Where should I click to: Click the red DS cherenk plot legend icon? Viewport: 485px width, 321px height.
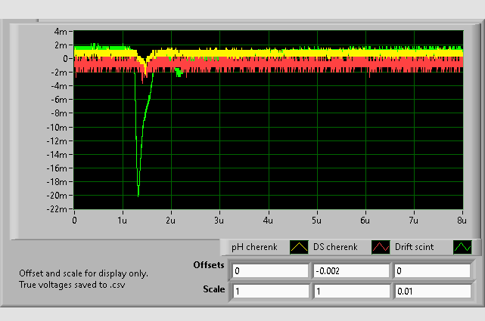coord(381,247)
